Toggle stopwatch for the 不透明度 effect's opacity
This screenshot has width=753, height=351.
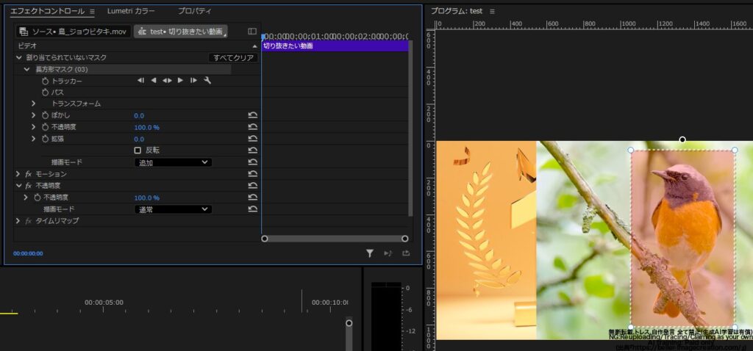[x=38, y=198]
